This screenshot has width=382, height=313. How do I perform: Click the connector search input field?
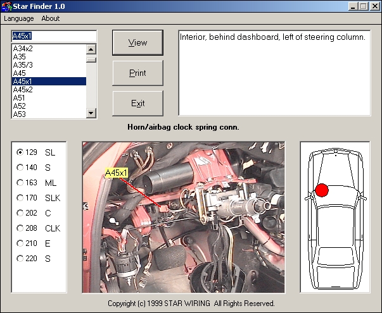click(54, 36)
